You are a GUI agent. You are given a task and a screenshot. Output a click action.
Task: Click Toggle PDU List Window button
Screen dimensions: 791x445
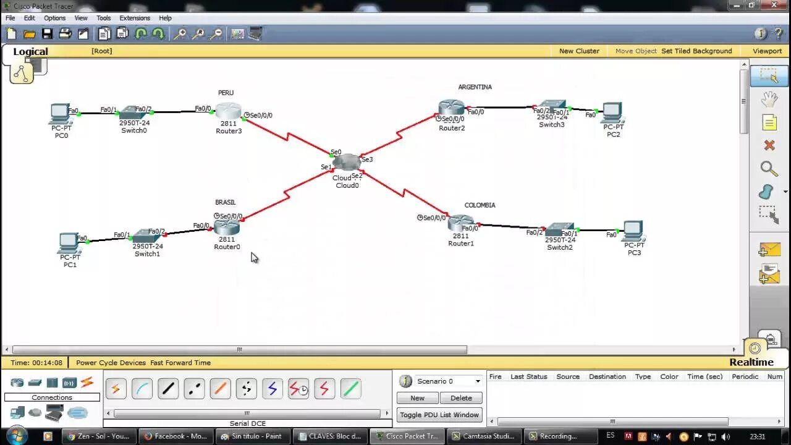[439, 415]
